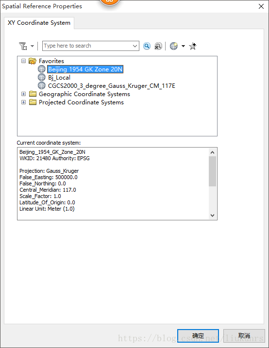Click the scroll-down arrow in coordinate details
The image size is (269, 348).
(212, 215)
